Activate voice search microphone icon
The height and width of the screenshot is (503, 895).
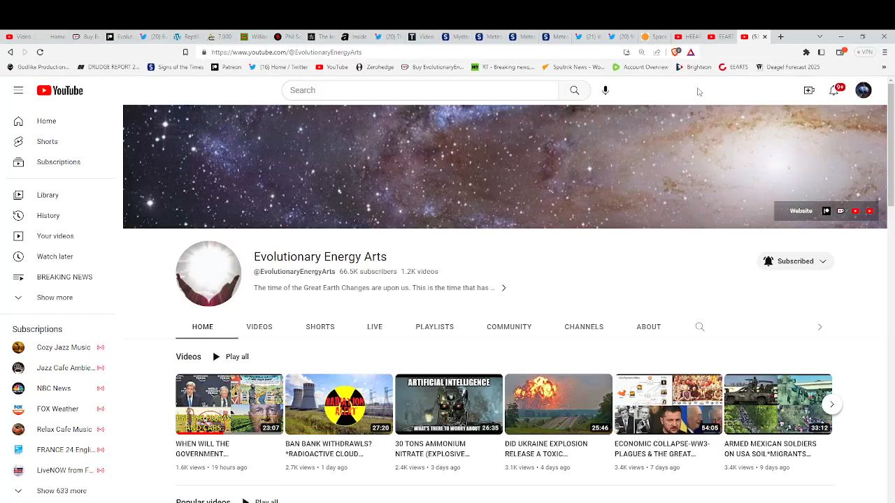[x=606, y=90]
